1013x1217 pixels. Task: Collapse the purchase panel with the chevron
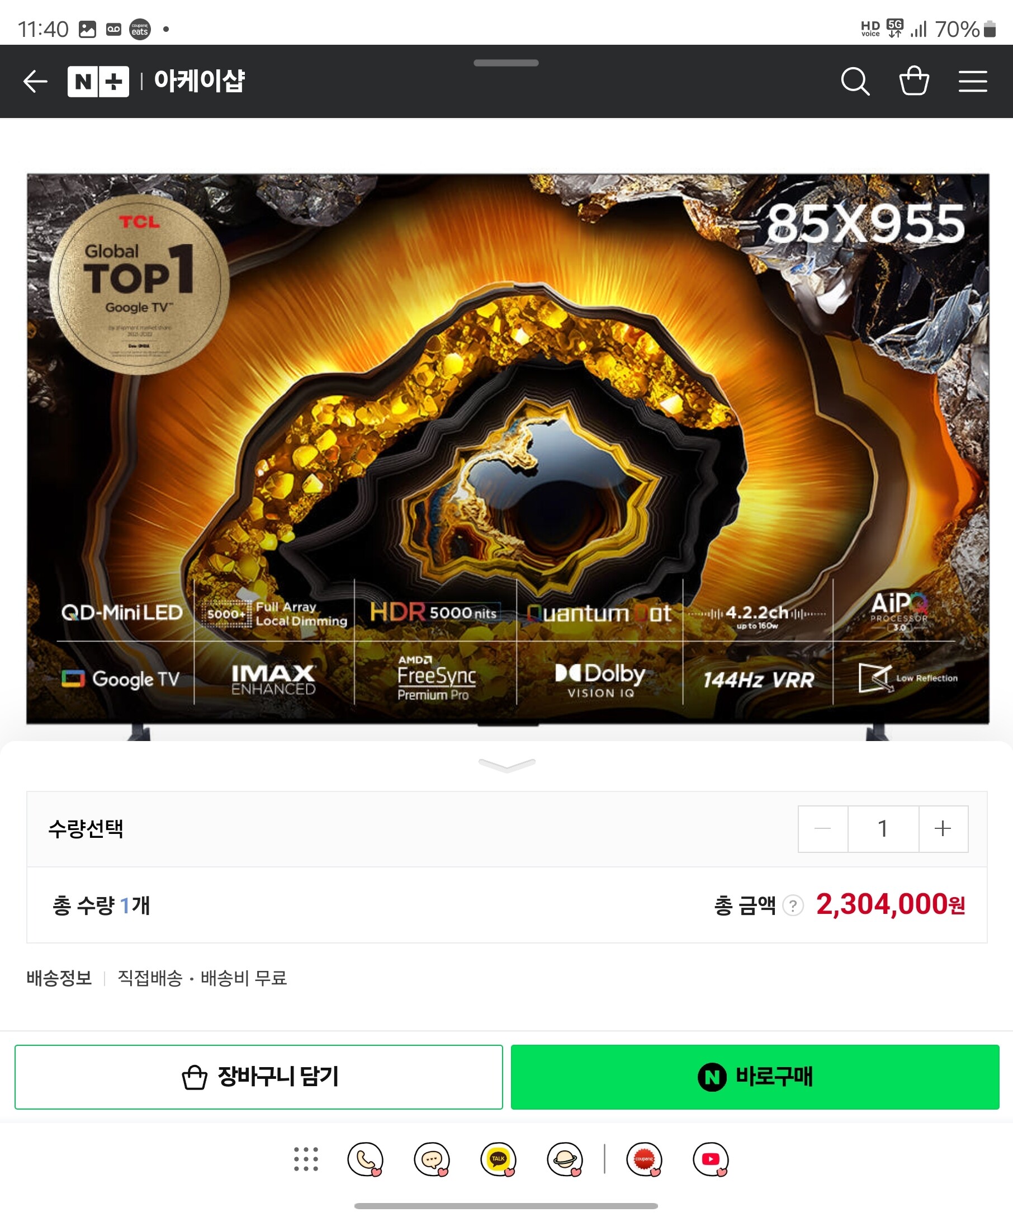pyautogui.click(x=507, y=765)
